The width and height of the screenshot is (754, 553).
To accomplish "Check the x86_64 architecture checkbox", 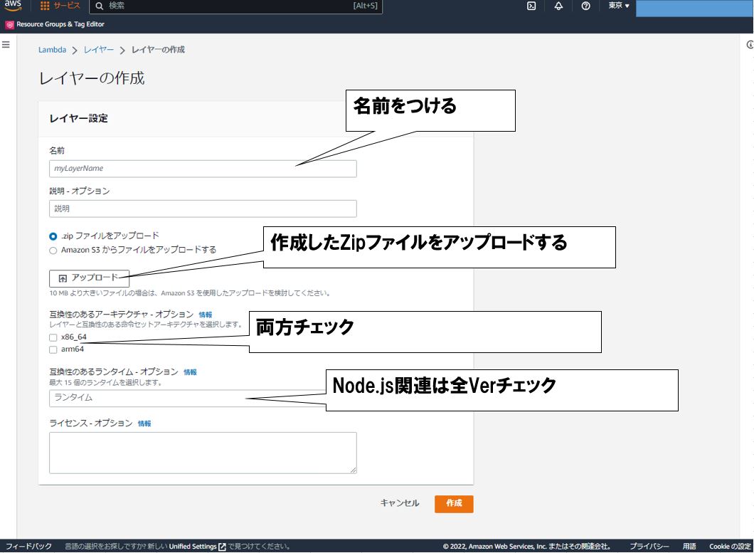I will 53,338.
